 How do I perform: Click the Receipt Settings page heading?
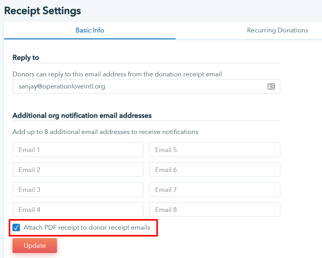pos(43,11)
